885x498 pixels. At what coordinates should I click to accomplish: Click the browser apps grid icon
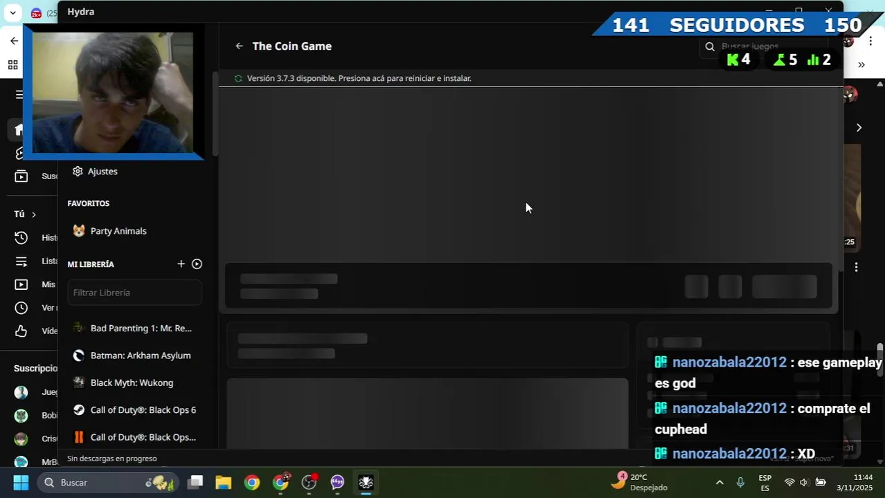point(13,65)
